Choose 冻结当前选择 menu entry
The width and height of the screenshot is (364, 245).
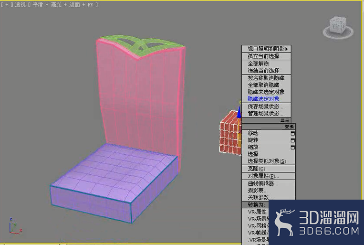[266, 70]
